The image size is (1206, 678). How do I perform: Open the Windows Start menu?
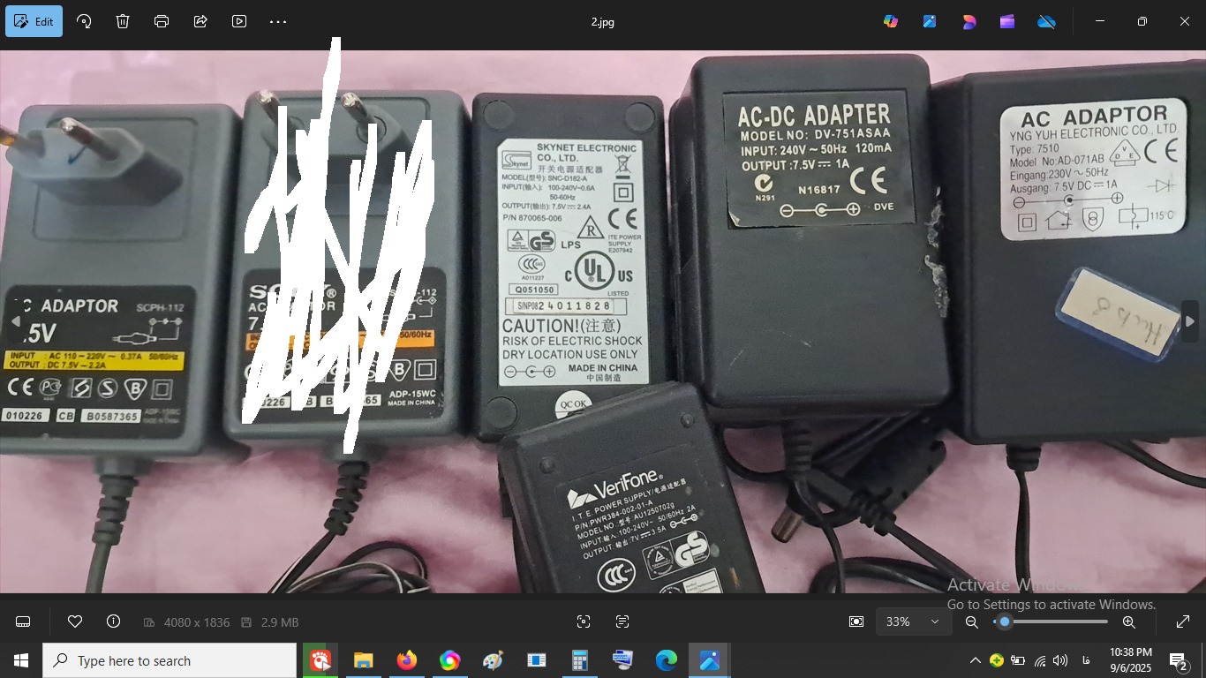pyautogui.click(x=21, y=660)
